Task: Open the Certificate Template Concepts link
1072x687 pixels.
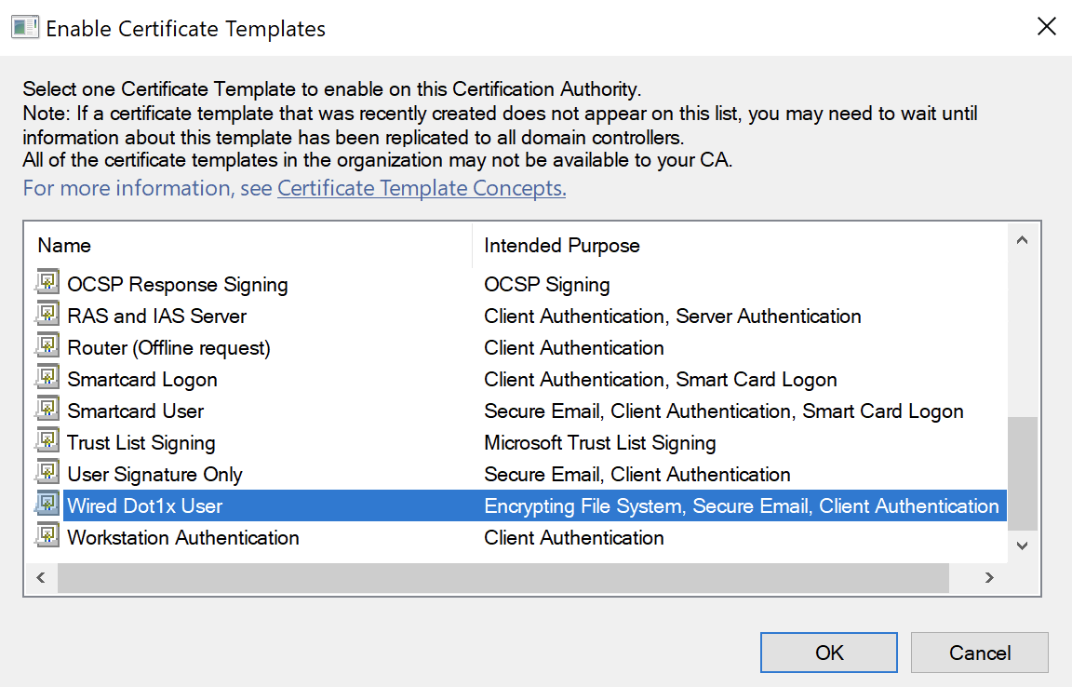Action: click(x=422, y=188)
